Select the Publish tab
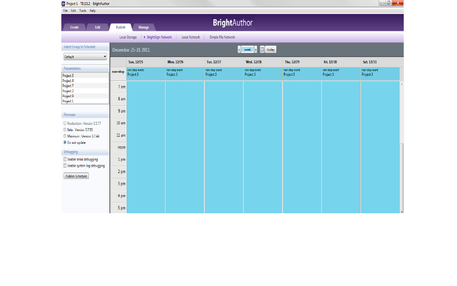The height and width of the screenshot is (286, 457). [x=121, y=27]
